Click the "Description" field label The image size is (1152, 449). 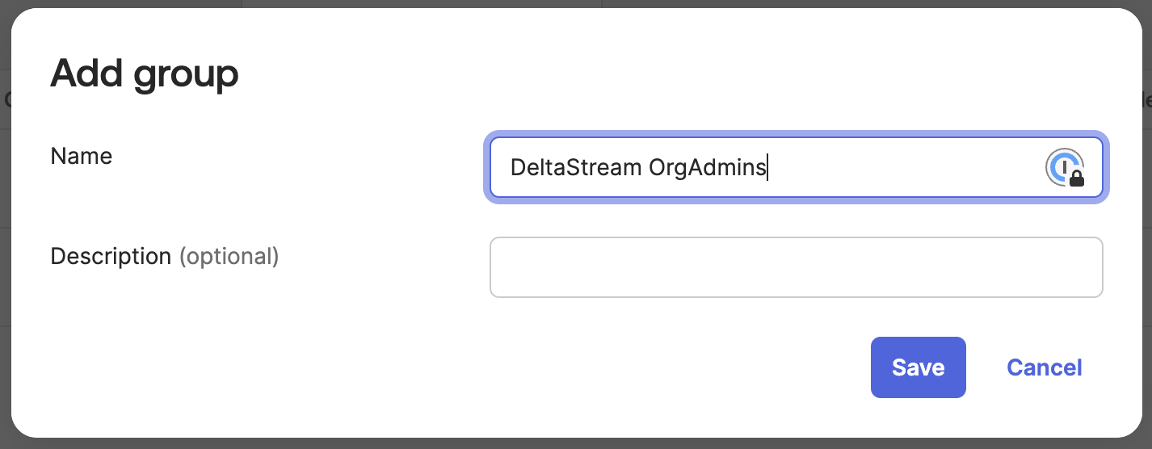111,257
